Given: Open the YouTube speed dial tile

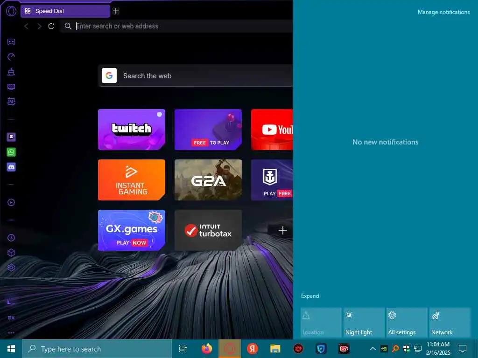Looking at the screenshot, I should point(272,130).
